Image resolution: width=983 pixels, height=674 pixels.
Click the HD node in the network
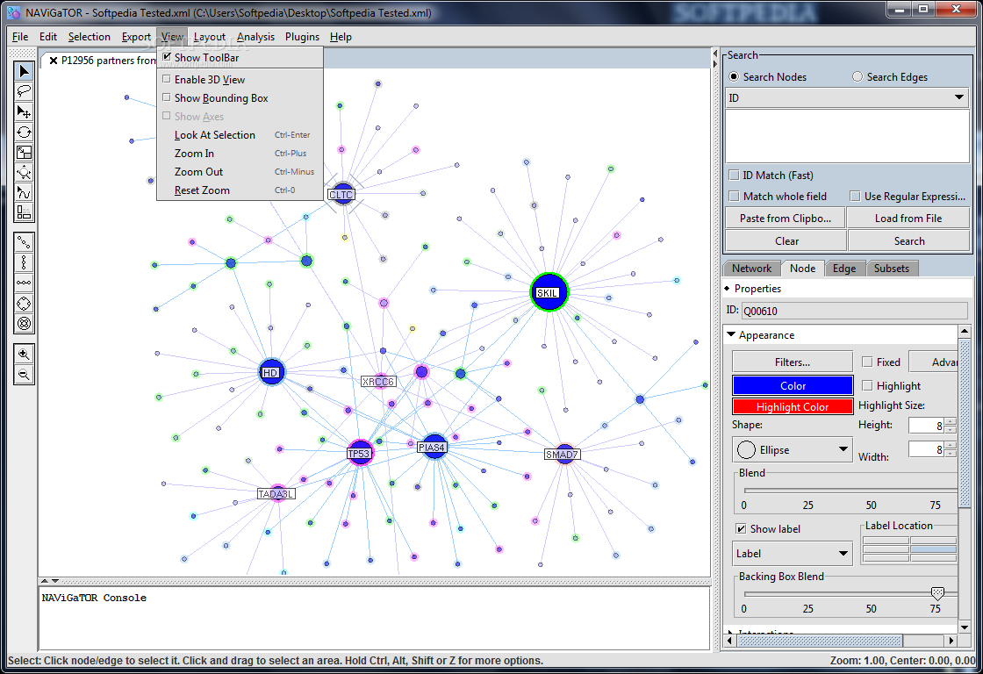click(x=271, y=372)
